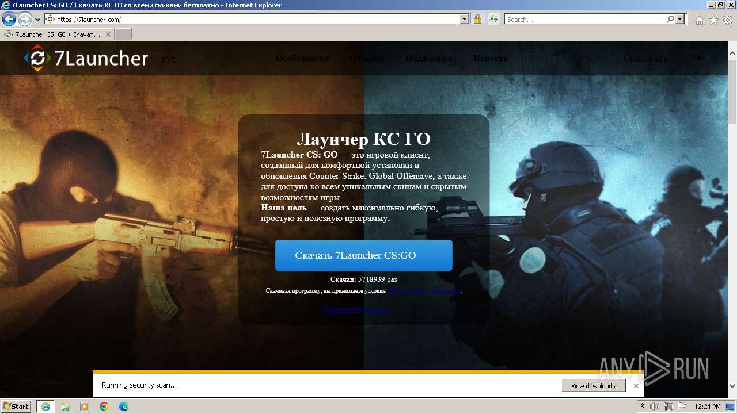Open the File Explorer taskbar icon
The image size is (737, 414).
(65, 407)
